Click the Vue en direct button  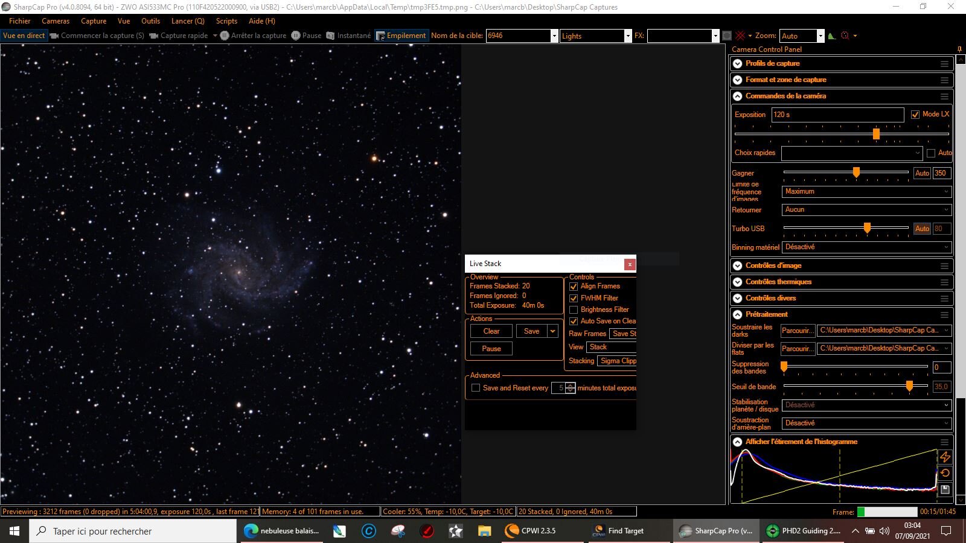[x=24, y=36]
